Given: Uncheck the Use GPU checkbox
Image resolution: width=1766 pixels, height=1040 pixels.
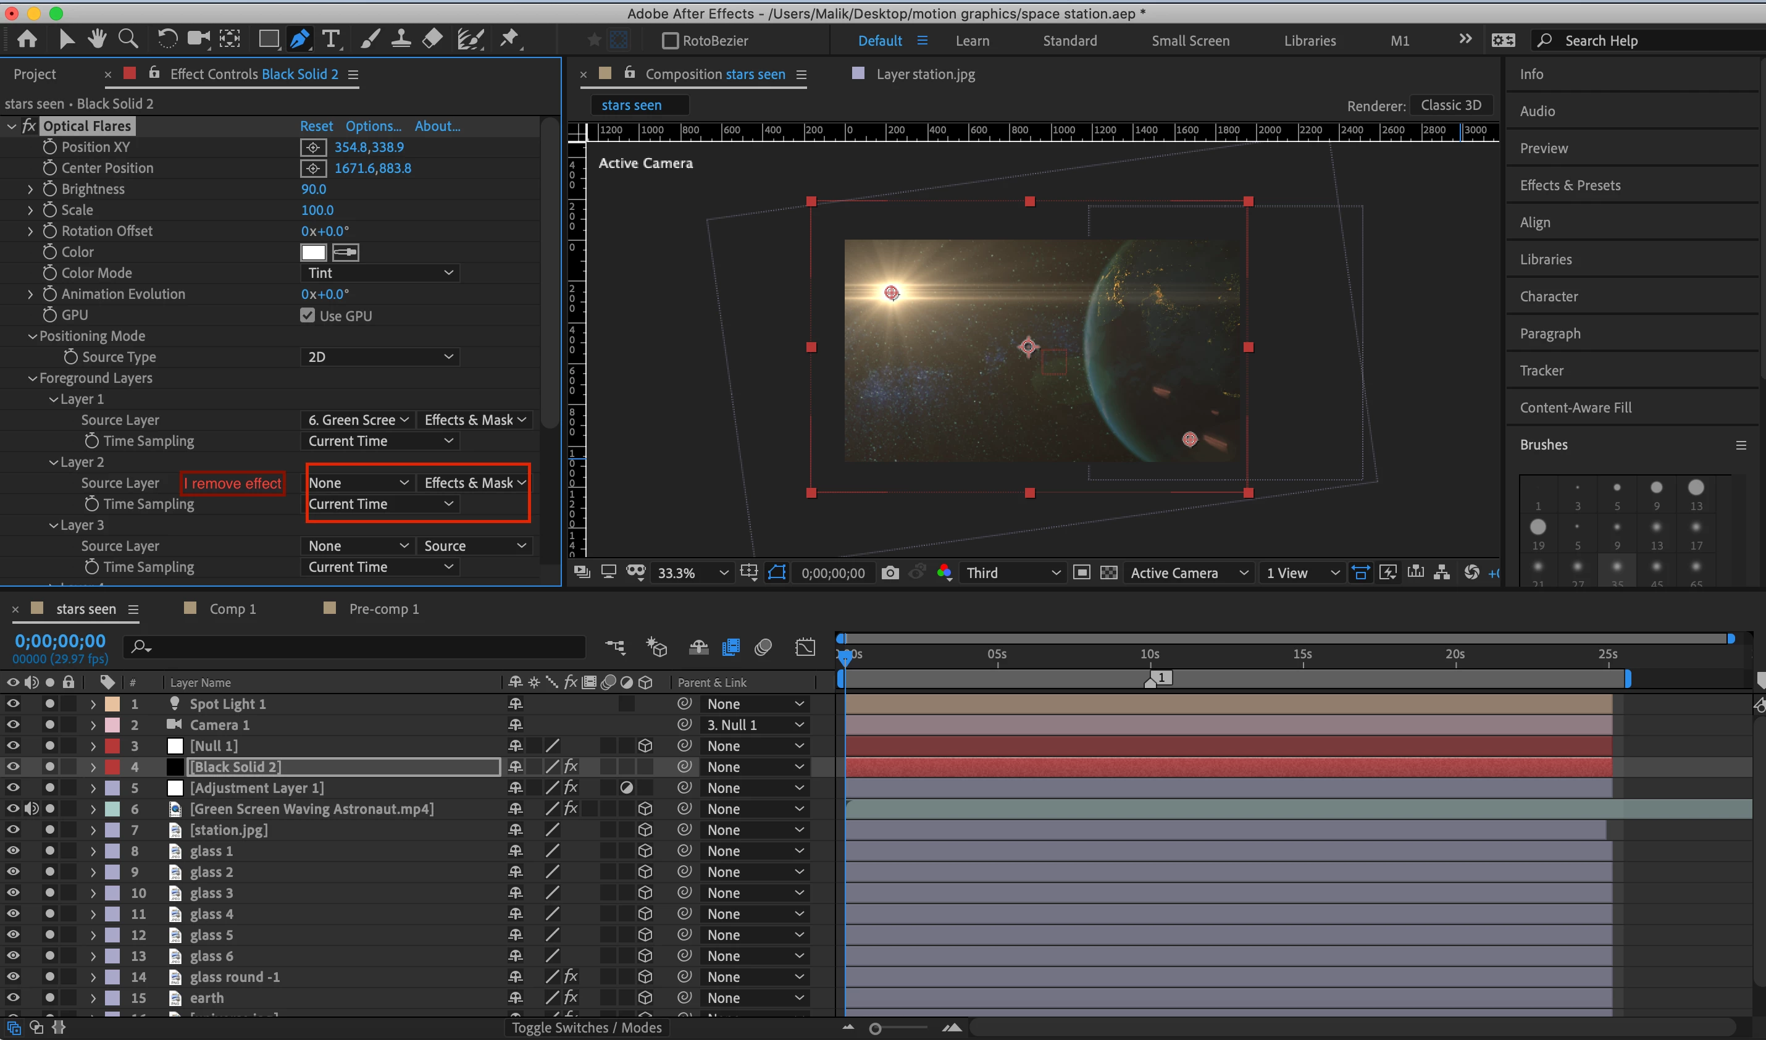Looking at the screenshot, I should tap(308, 316).
